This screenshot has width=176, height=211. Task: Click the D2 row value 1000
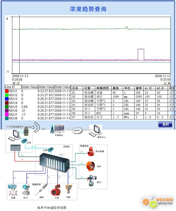pyautogui.click(x=116, y=97)
